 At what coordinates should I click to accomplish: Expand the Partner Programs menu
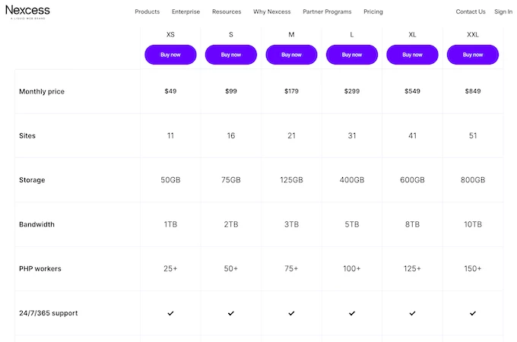click(327, 12)
